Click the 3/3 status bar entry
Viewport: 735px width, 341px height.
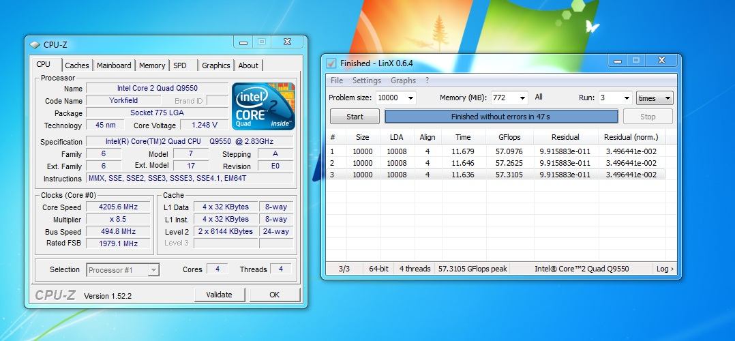[344, 268]
